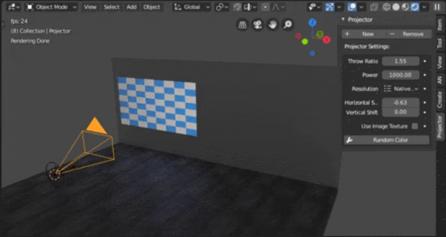Image resolution: width=446 pixels, height=237 pixels.
Task: Click the Throw Ratio value field
Action: (401, 61)
